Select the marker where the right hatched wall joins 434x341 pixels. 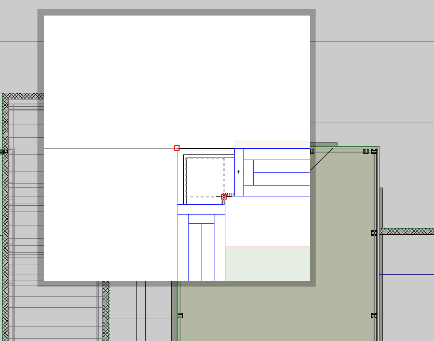[x=374, y=233]
